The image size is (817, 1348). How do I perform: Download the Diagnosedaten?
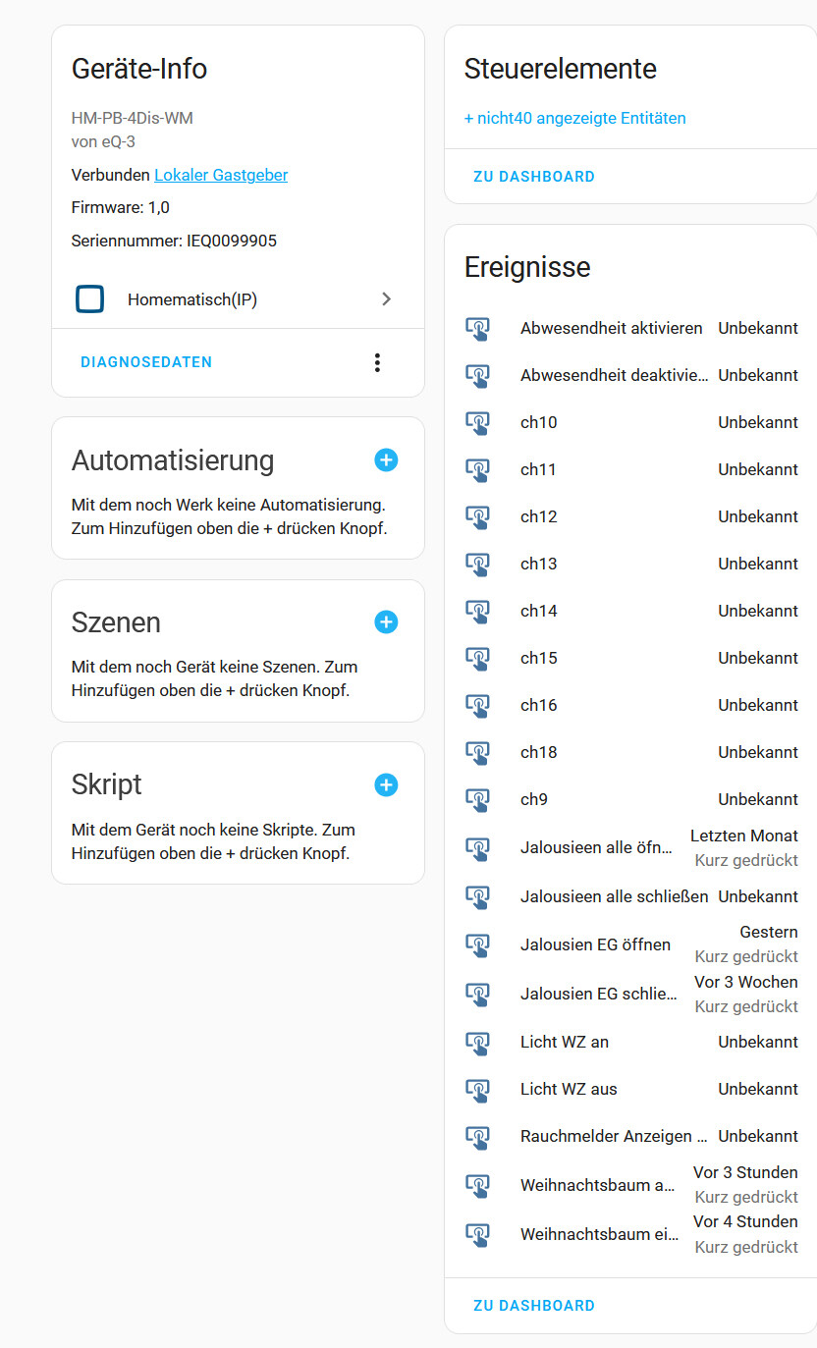(146, 362)
